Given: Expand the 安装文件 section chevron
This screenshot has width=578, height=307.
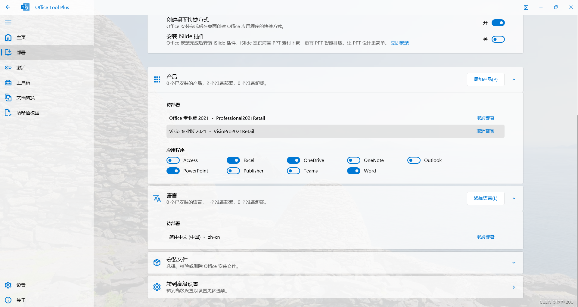Looking at the screenshot, I should pyautogui.click(x=514, y=263).
